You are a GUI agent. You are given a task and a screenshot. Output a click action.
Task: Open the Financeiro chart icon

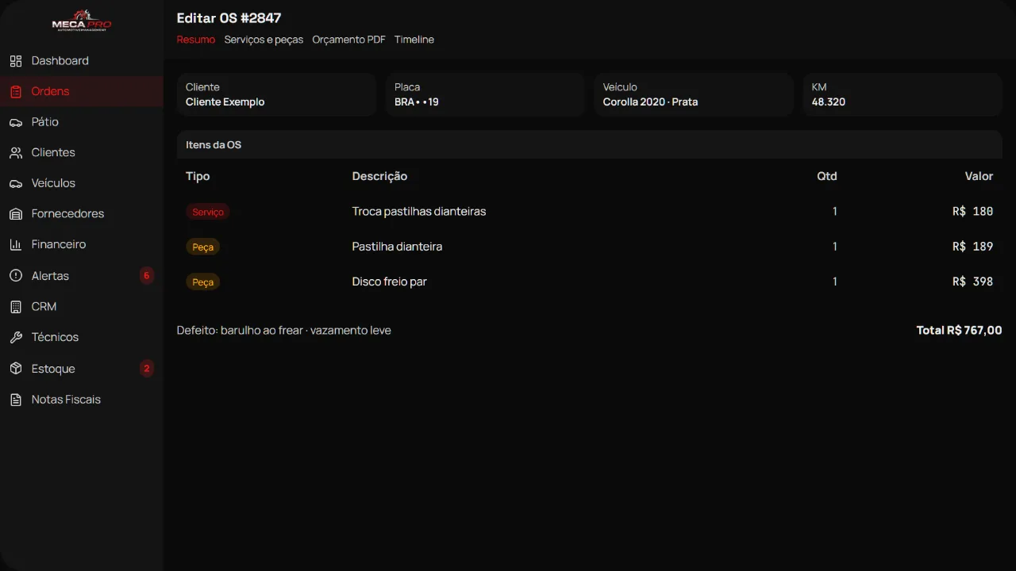[x=16, y=244]
